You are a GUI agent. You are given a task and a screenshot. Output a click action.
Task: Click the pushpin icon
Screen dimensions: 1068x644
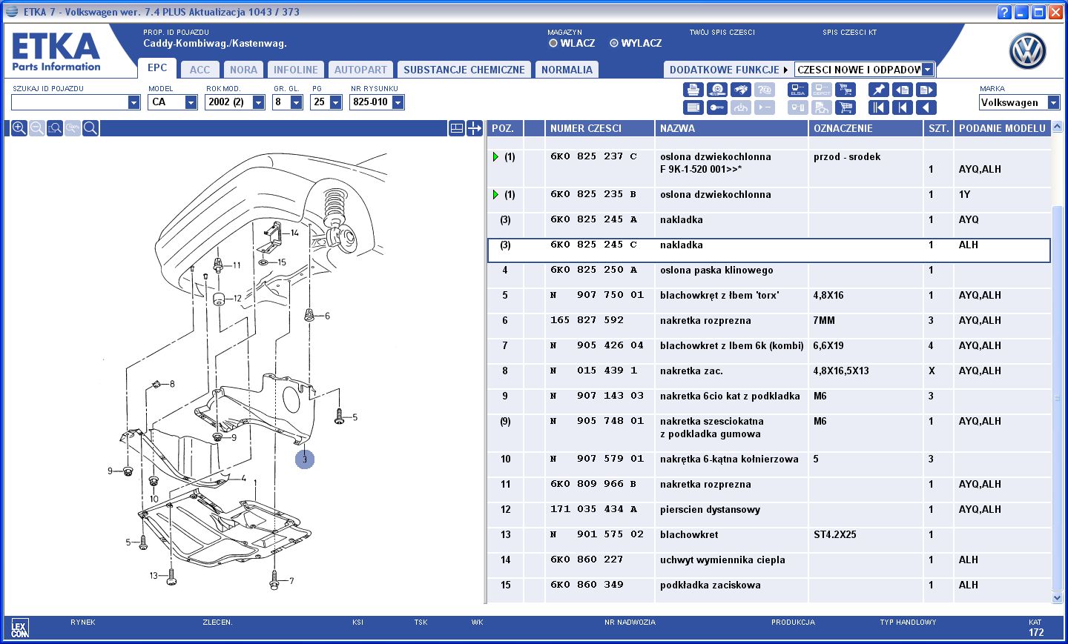pyautogui.click(x=879, y=90)
